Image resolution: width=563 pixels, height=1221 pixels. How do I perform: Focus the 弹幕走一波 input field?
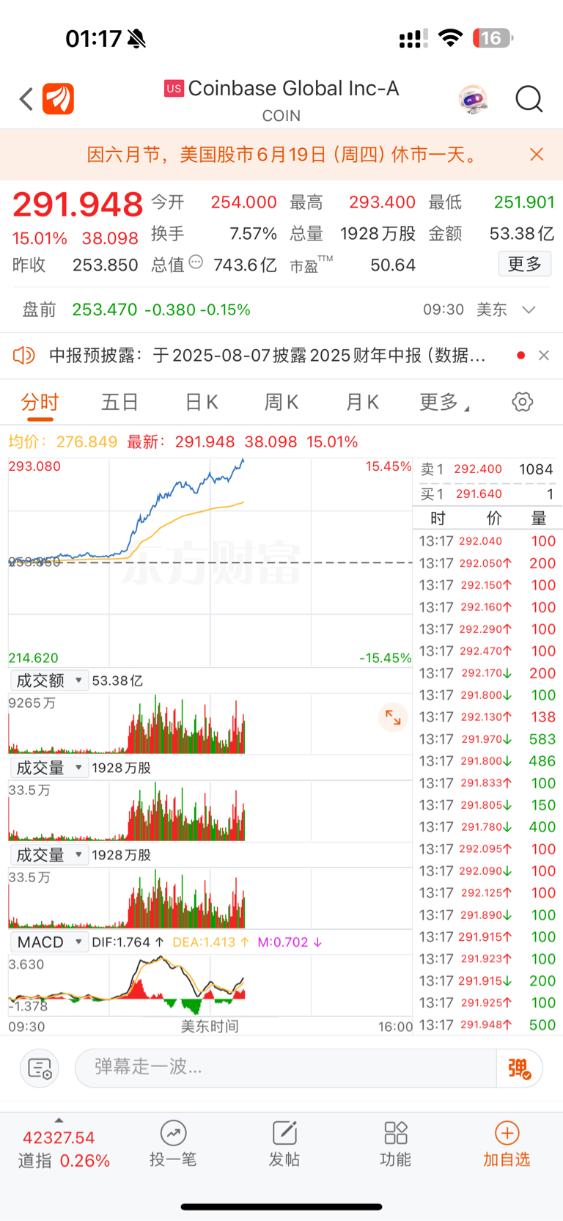pyautogui.click(x=286, y=1068)
